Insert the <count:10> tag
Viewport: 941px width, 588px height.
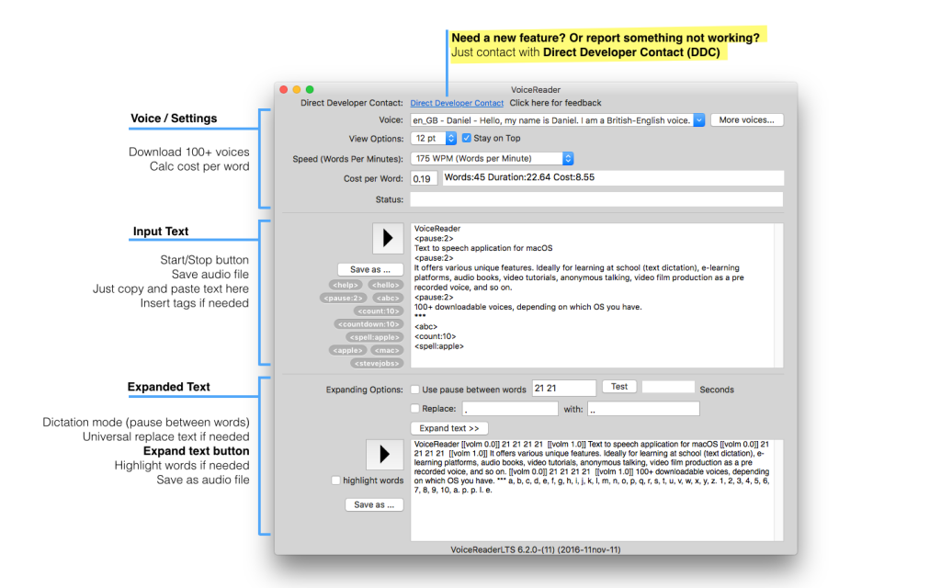(378, 311)
